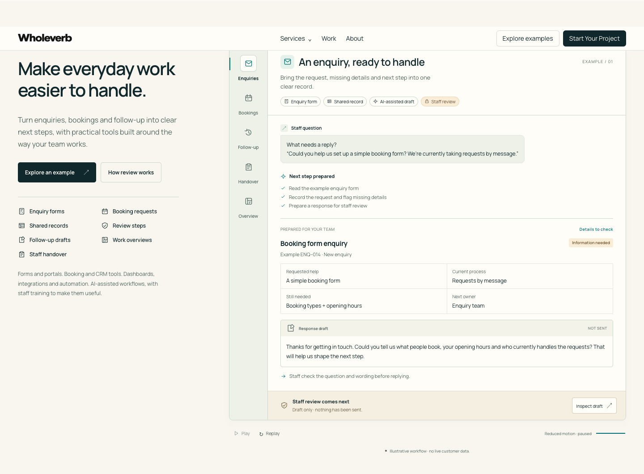Click the response draft message text
This screenshot has width=644, height=474.
pos(445,351)
